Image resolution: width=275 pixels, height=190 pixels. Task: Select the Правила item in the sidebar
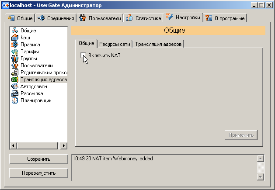(30, 45)
